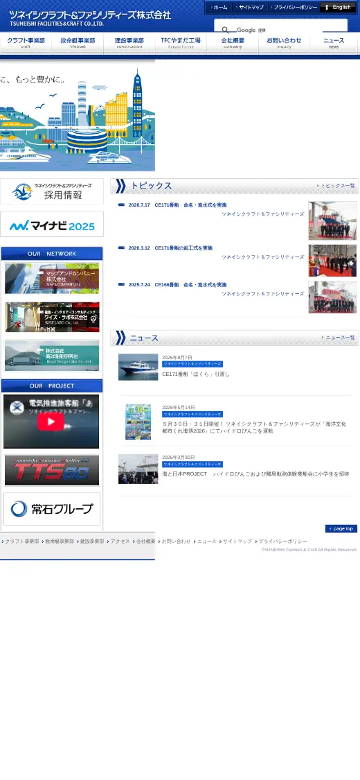360x780 pixels.
Task: Open news about 海洋文化都市くれ海博2026
Action: click(x=254, y=427)
